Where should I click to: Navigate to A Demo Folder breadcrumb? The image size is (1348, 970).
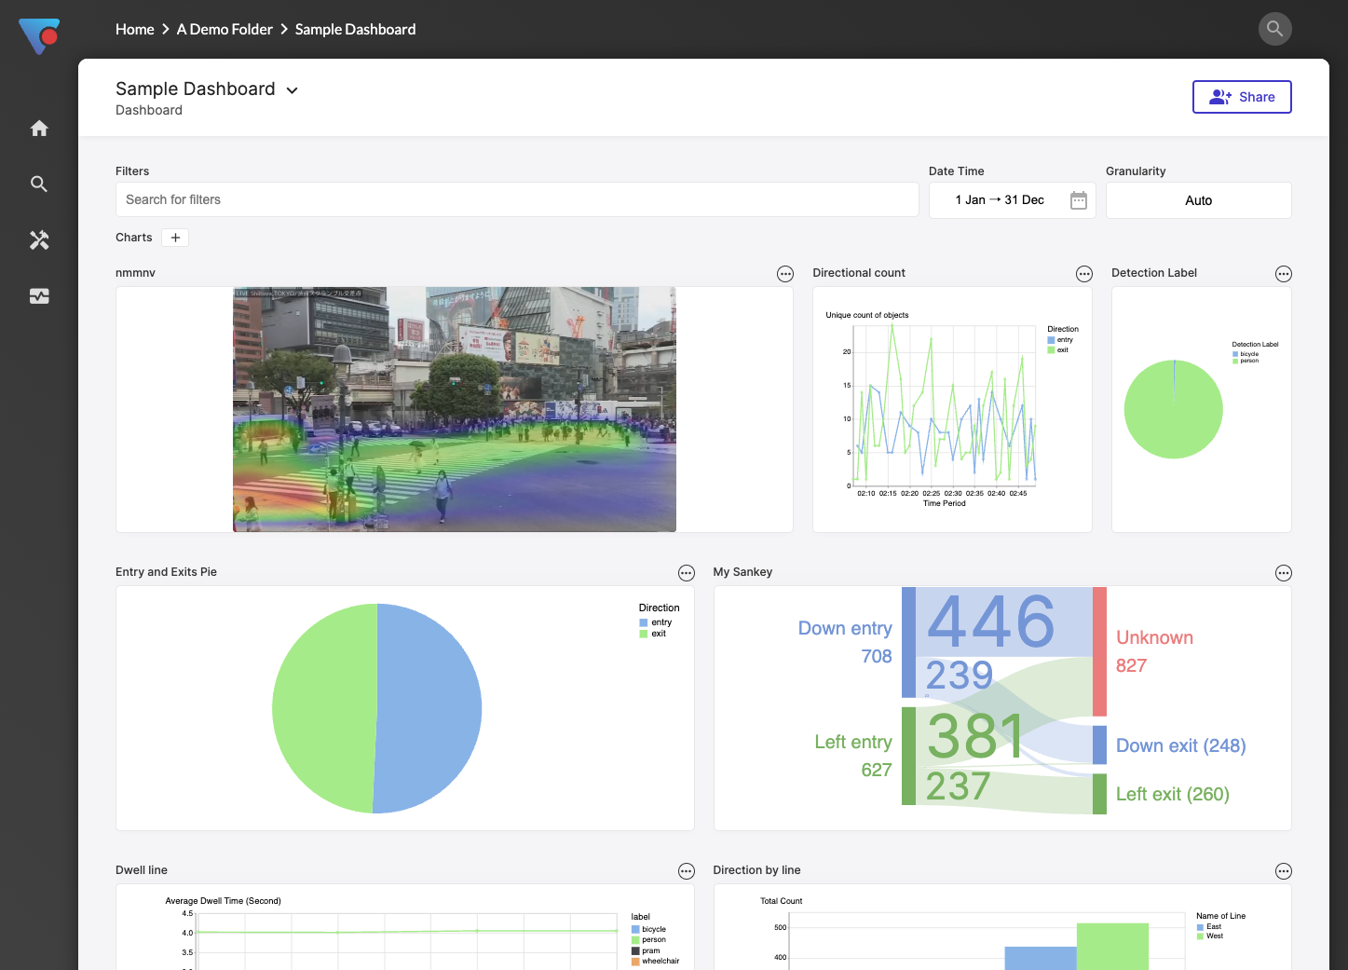point(225,30)
